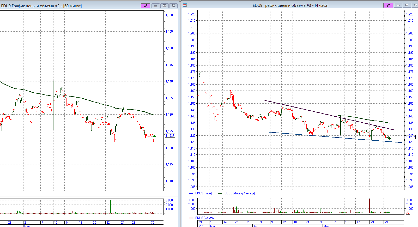The image size is (418, 227).
Task: Select the EDU9 [Price] legend entry
Action: (203, 193)
